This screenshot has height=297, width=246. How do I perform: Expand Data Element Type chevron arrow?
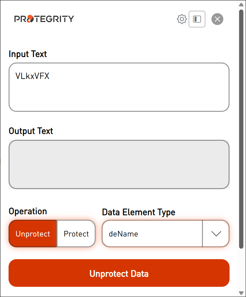[216, 234]
